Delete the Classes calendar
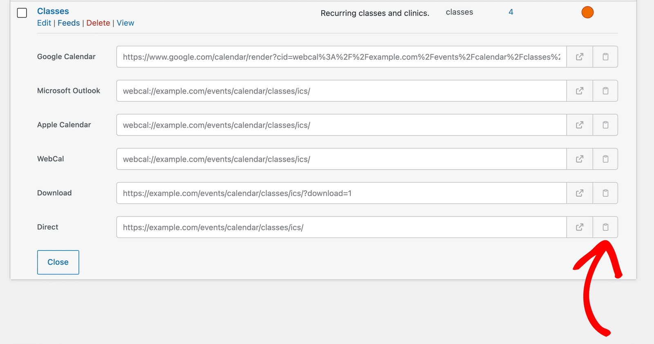The width and height of the screenshot is (654, 344). [x=98, y=23]
